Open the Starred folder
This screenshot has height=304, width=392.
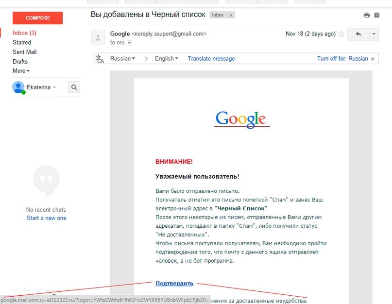22,43
